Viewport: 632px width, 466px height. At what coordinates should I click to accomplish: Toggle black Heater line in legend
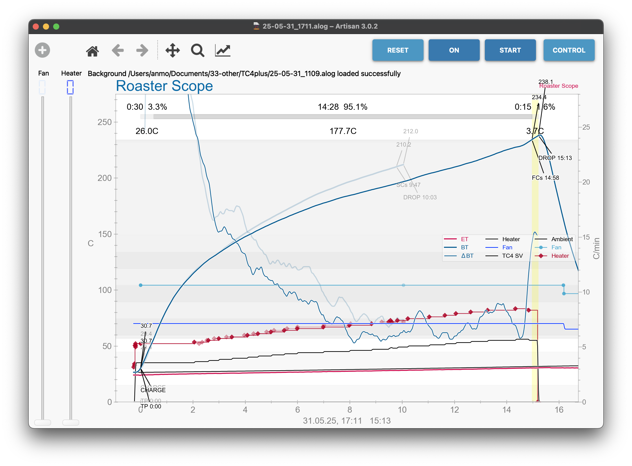503,239
